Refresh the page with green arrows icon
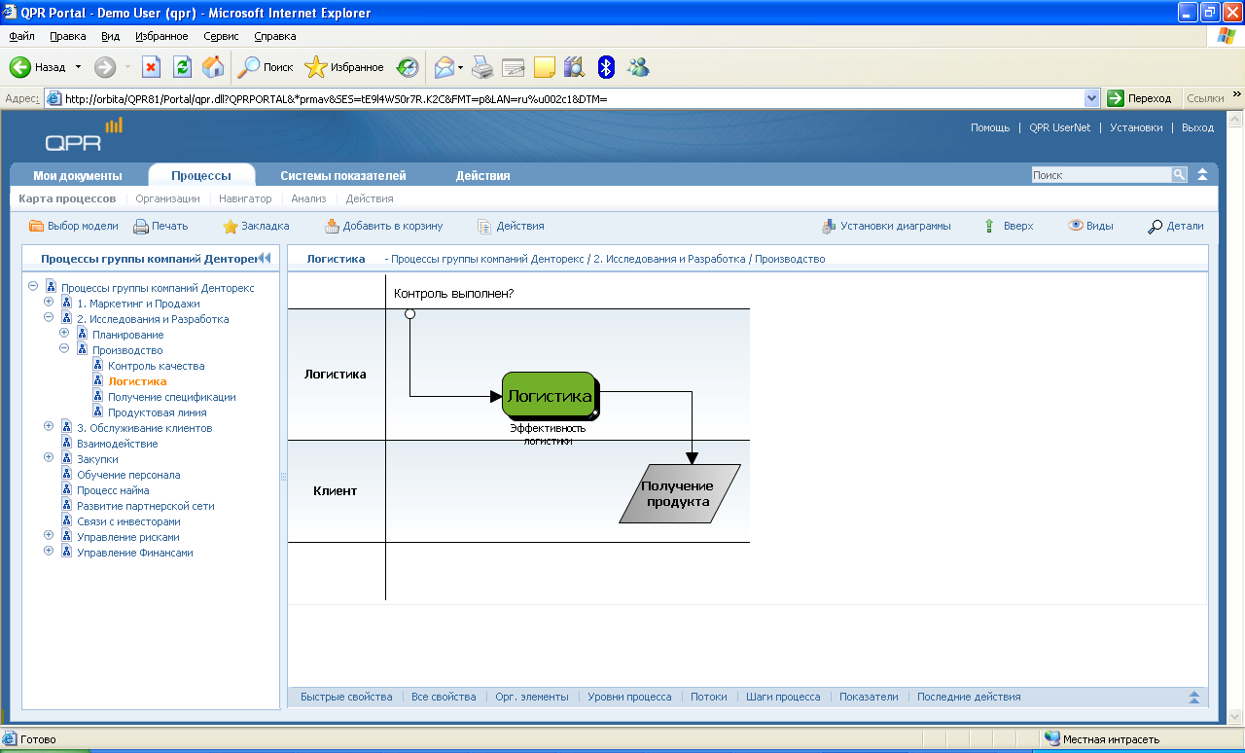The height and width of the screenshot is (753, 1245). coord(182,67)
